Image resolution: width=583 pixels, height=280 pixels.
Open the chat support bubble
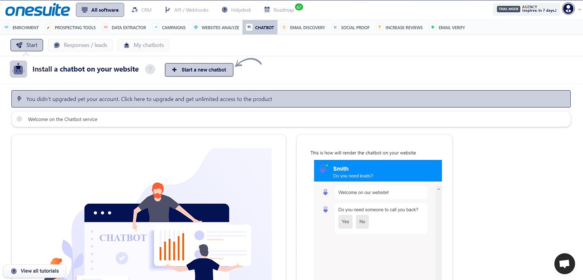click(x=564, y=263)
